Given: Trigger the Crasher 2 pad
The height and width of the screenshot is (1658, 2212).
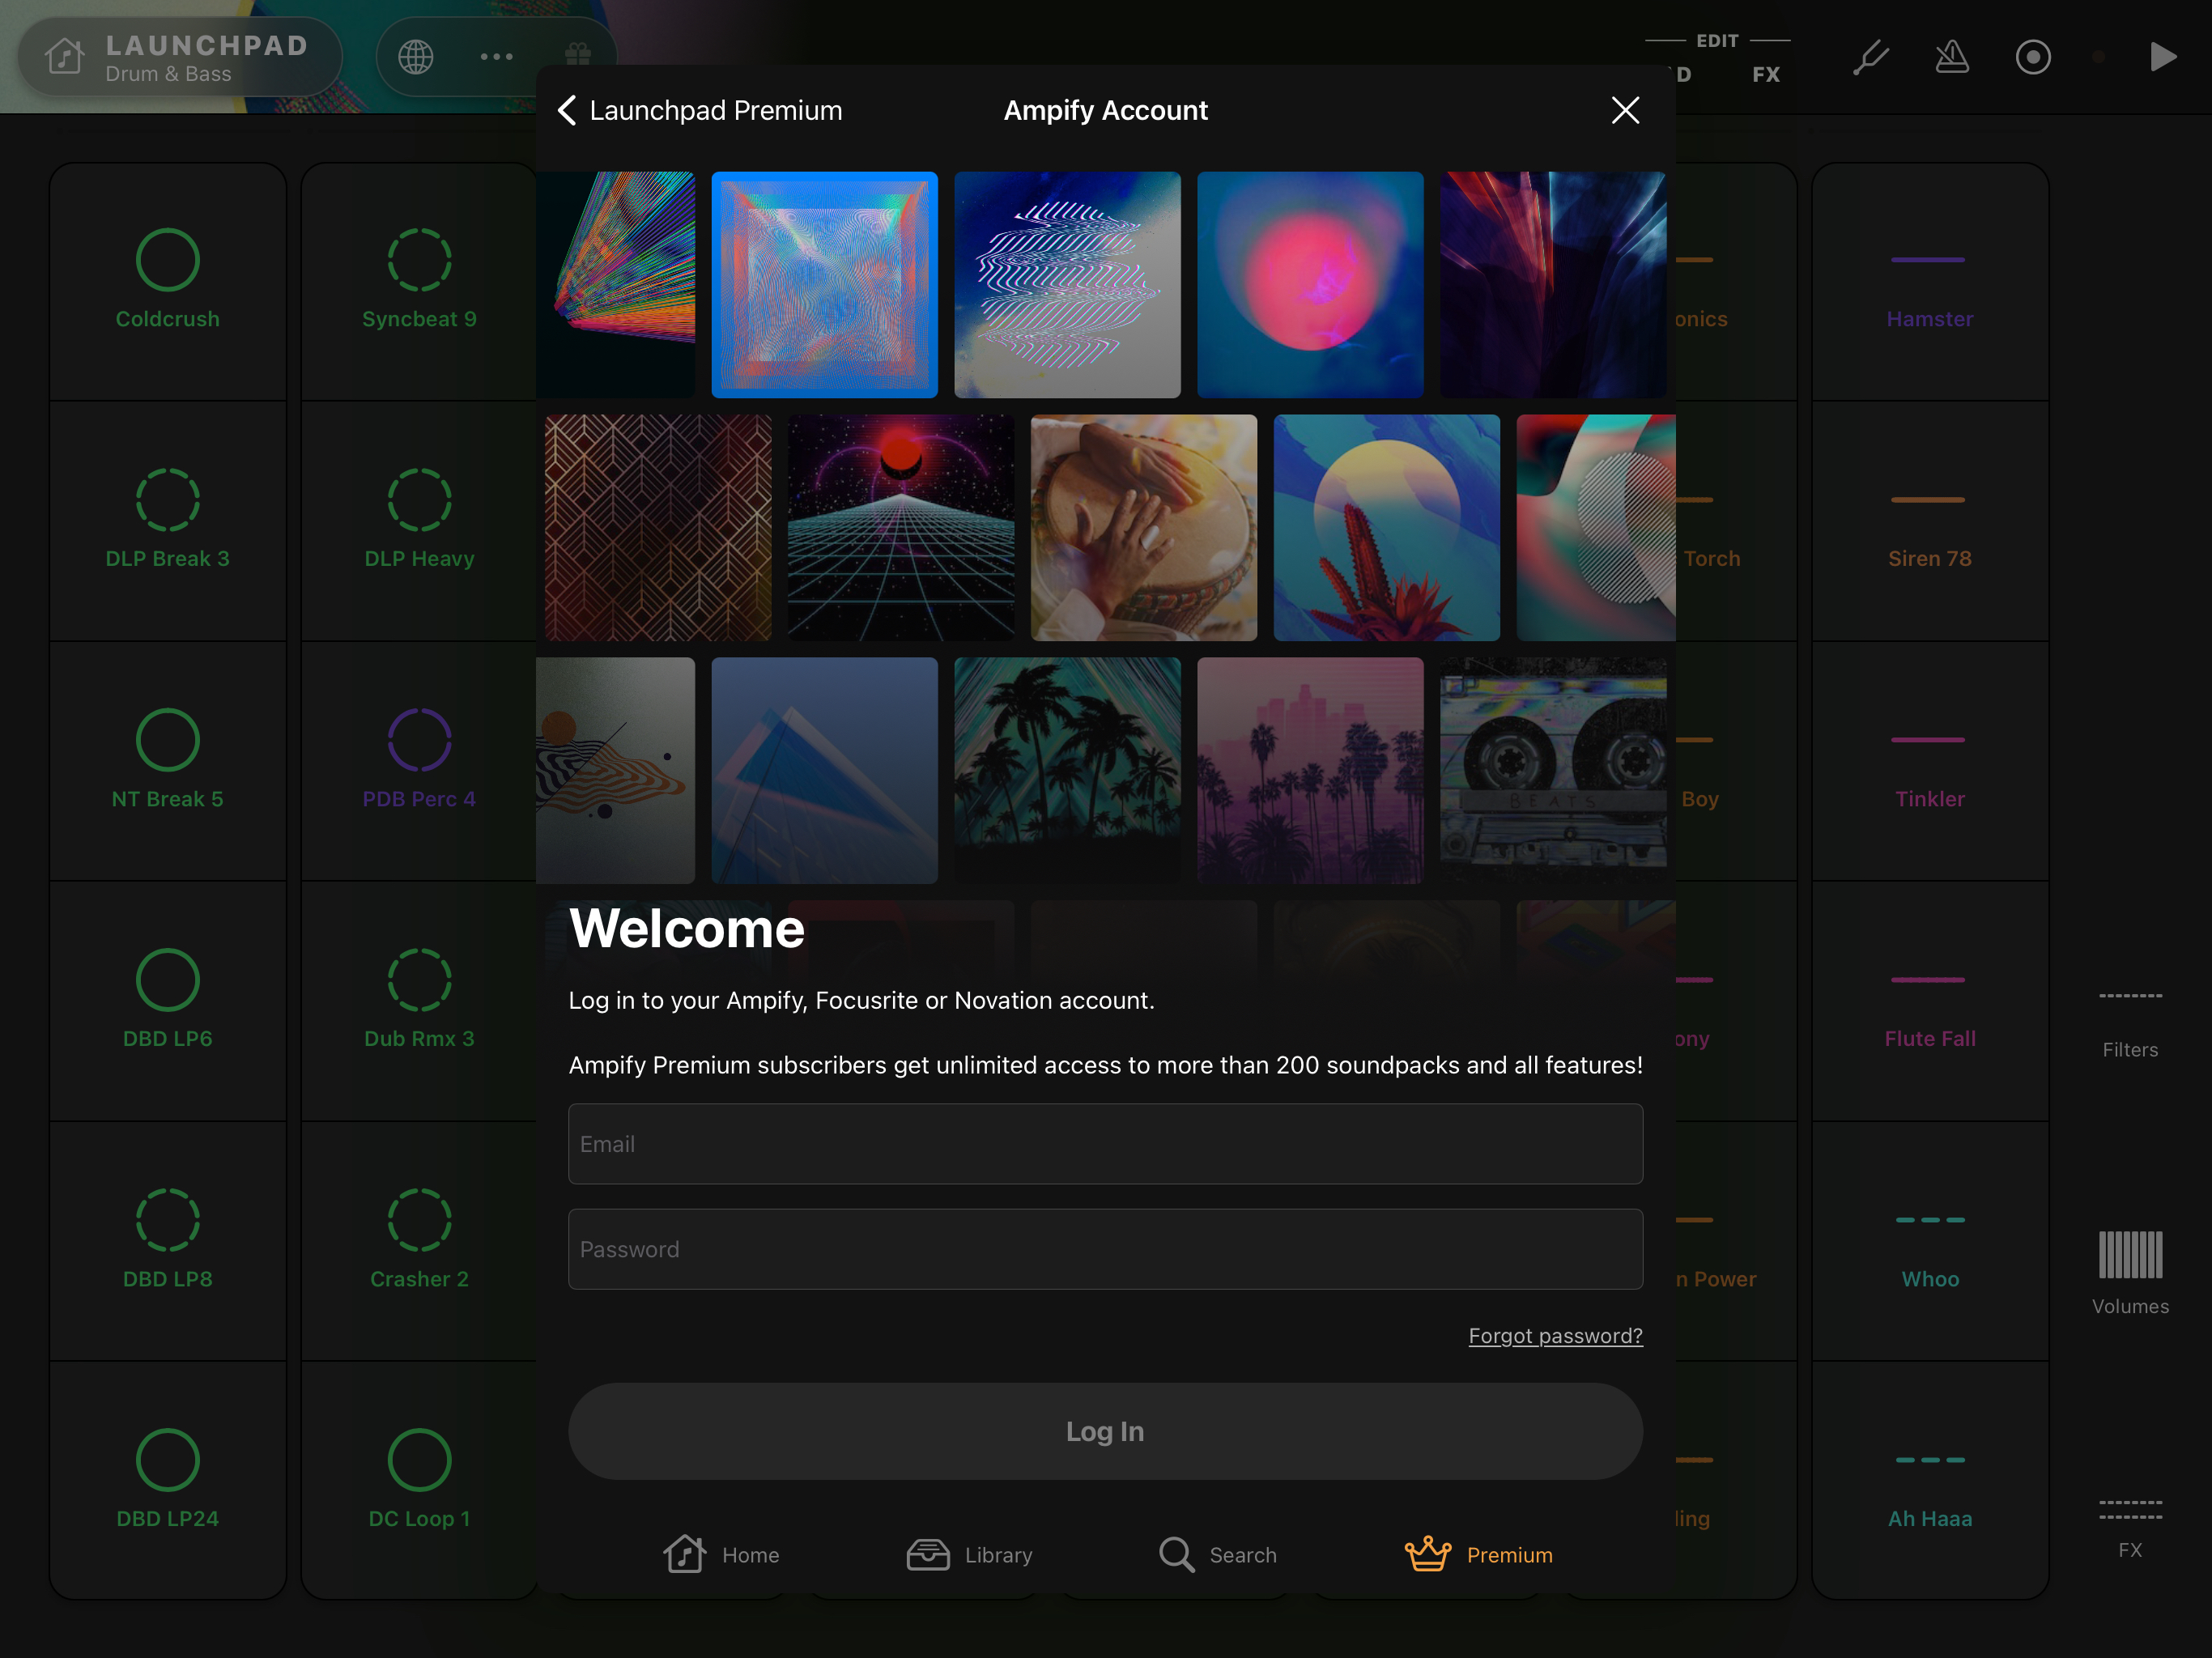Looking at the screenshot, I should click(x=419, y=1241).
